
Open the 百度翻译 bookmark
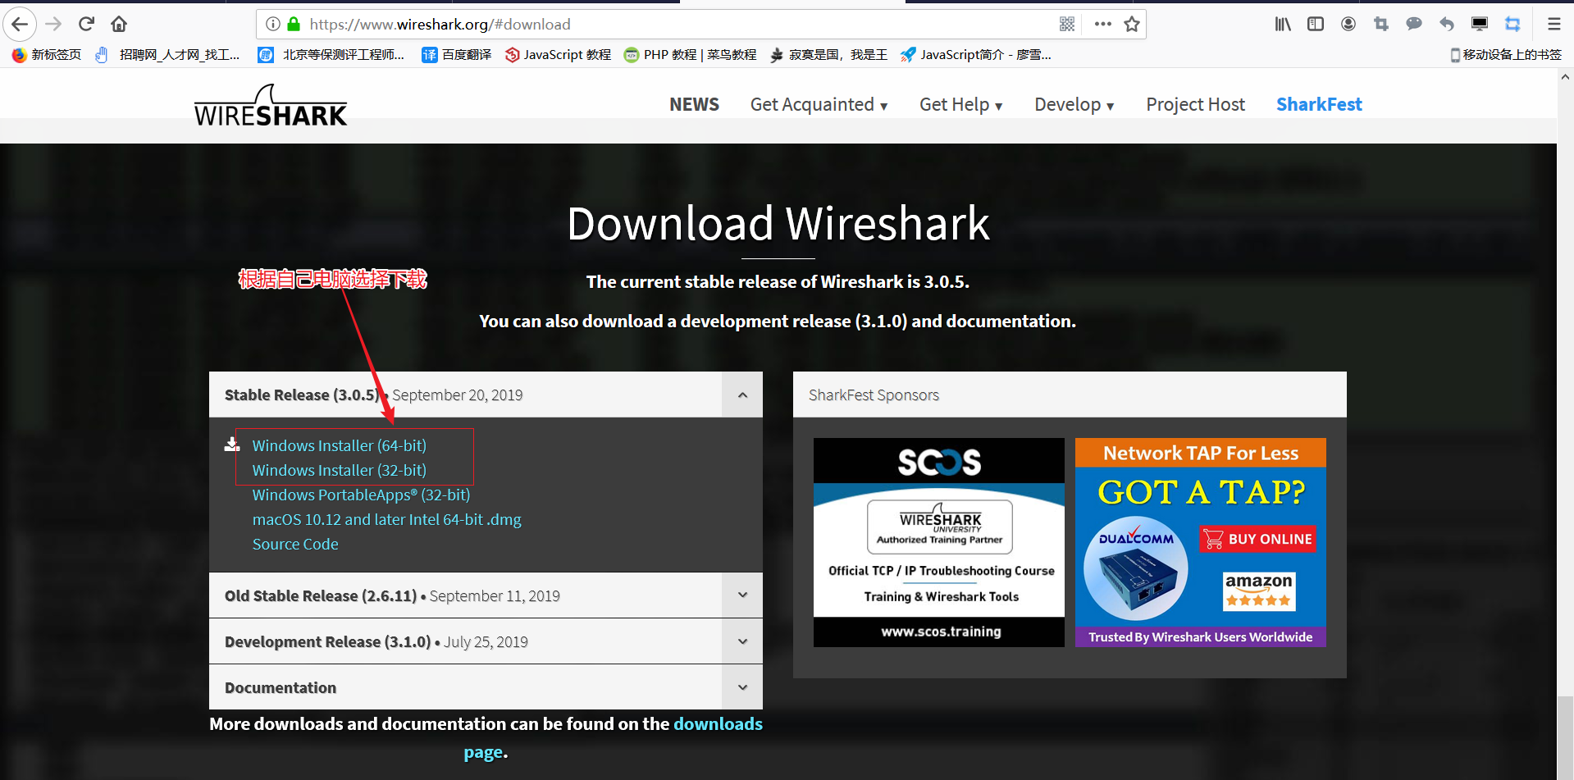point(456,54)
